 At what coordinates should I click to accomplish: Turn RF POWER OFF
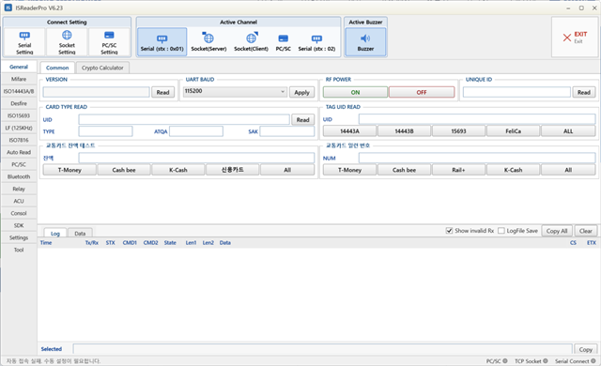[x=422, y=92]
